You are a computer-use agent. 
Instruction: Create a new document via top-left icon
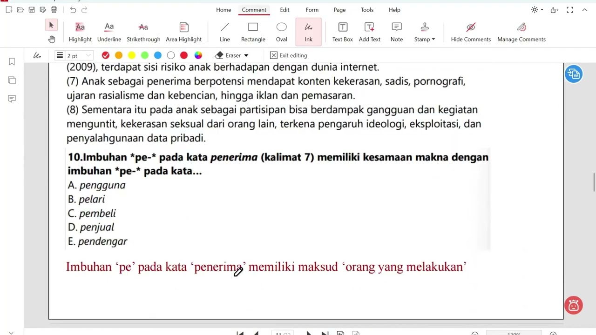pyautogui.click(x=9, y=10)
